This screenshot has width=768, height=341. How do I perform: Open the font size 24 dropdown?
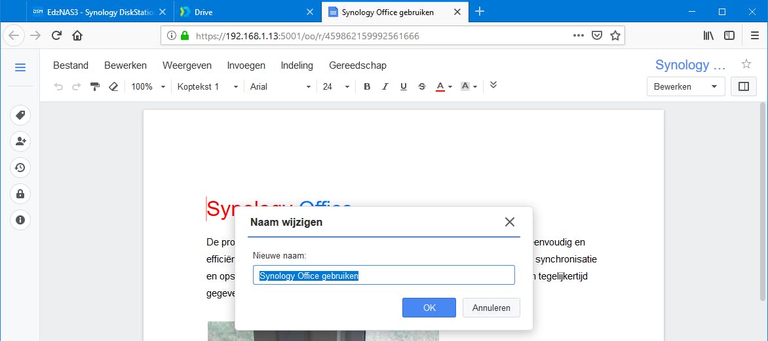tap(336, 86)
